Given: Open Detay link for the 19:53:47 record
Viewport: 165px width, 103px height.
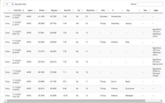Looking at the screenshot, I should [x=7, y=72].
